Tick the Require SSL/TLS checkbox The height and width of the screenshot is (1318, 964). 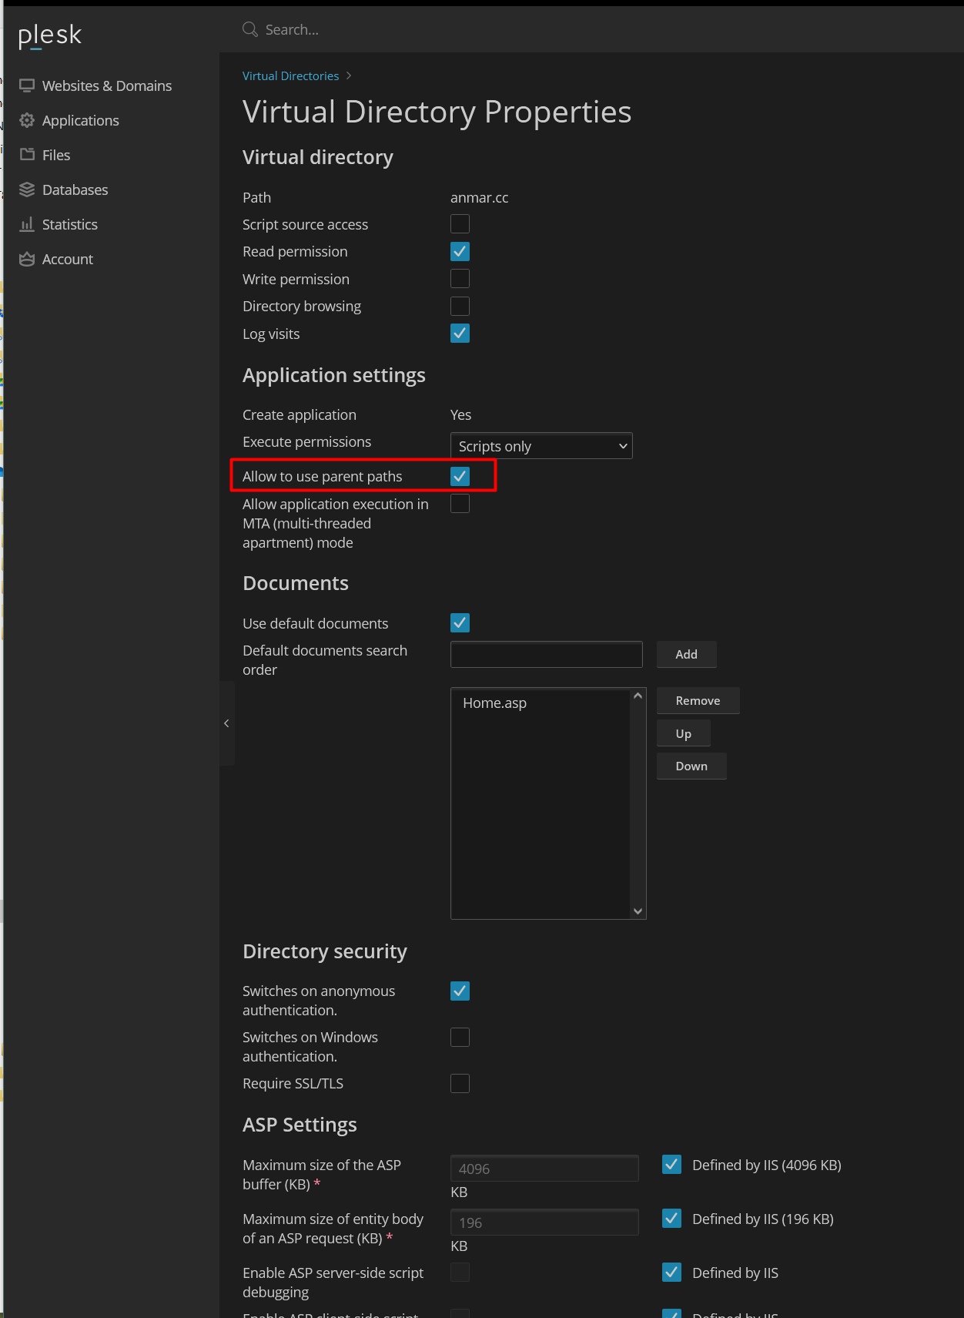(x=460, y=1083)
